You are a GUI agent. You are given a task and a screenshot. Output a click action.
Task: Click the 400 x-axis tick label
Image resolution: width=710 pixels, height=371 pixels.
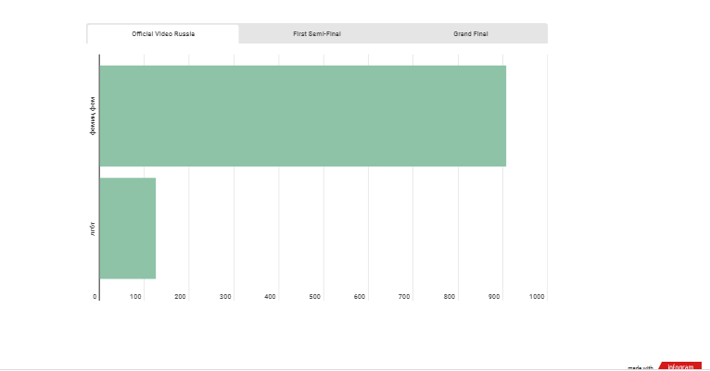click(x=271, y=297)
